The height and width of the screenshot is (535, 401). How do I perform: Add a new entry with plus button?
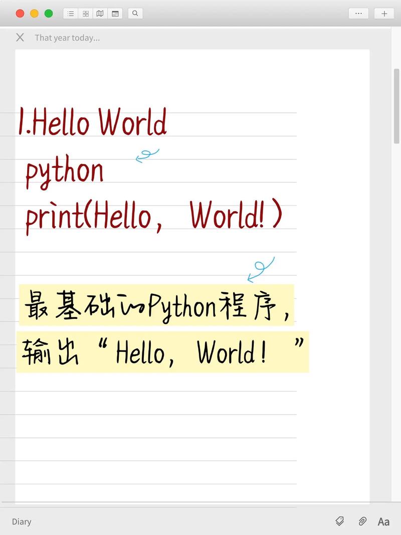pos(384,14)
